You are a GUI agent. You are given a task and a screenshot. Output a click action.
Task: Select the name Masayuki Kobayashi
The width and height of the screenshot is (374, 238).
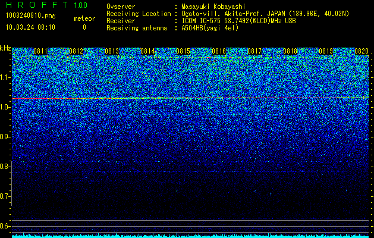pyautogui.click(x=213, y=7)
